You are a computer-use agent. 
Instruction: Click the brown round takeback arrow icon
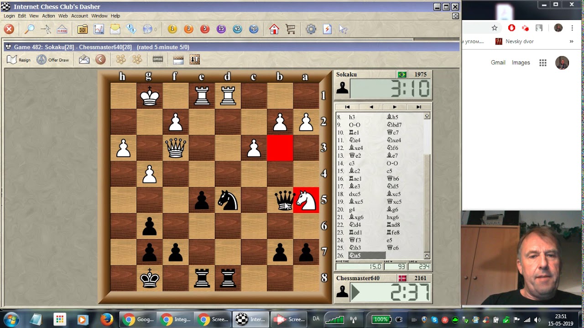coord(101,60)
